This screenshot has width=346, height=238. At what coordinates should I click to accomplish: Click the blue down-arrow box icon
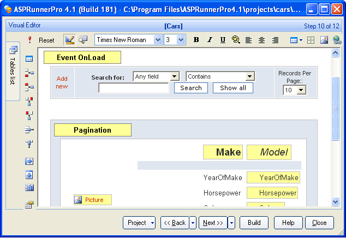[x=29, y=175]
